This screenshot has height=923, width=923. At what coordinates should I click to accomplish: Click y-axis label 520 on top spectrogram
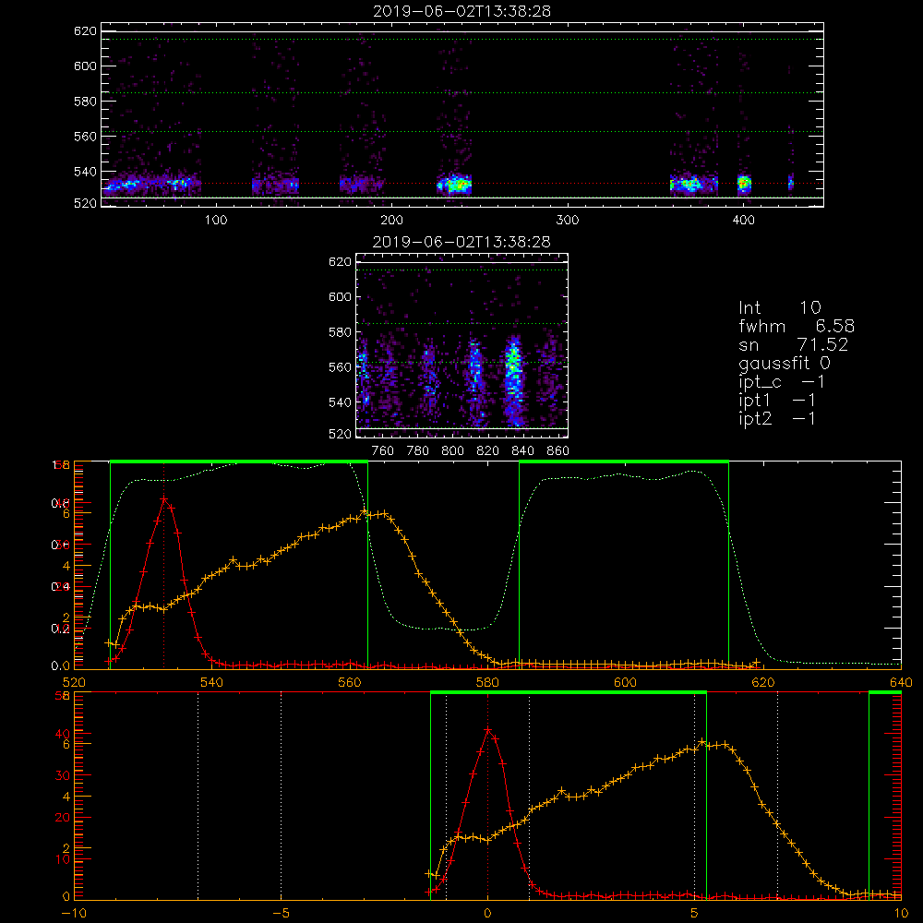(x=85, y=203)
